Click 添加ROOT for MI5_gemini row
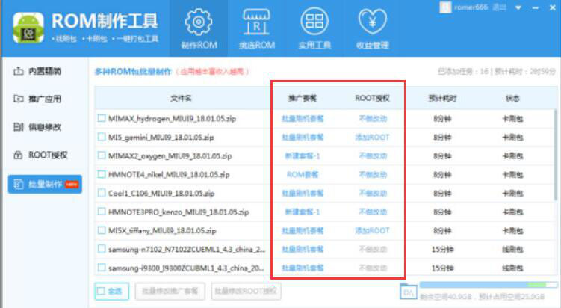 pyautogui.click(x=373, y=137)
